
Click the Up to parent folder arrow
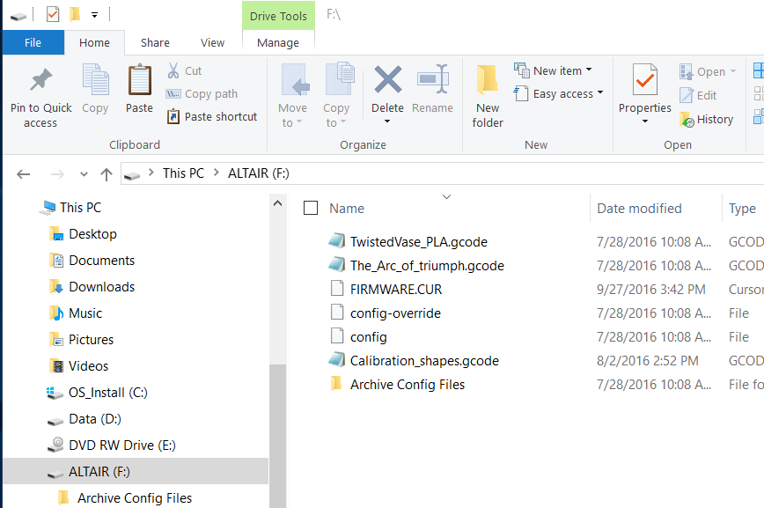107,174
